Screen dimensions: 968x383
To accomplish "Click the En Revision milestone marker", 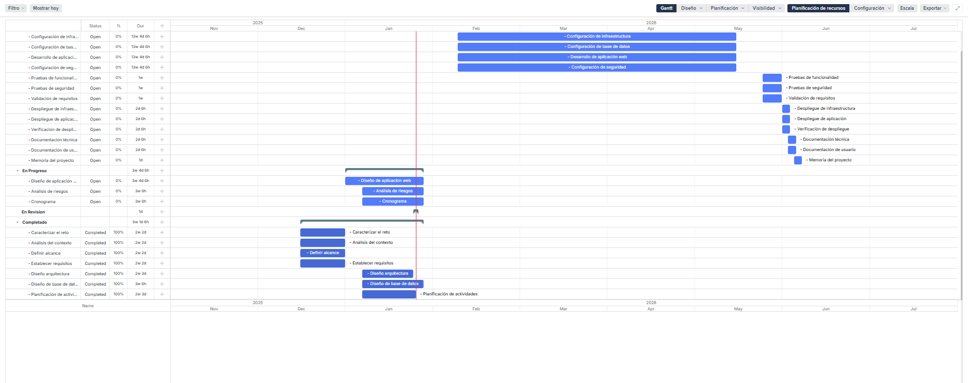I will point(416,211).
